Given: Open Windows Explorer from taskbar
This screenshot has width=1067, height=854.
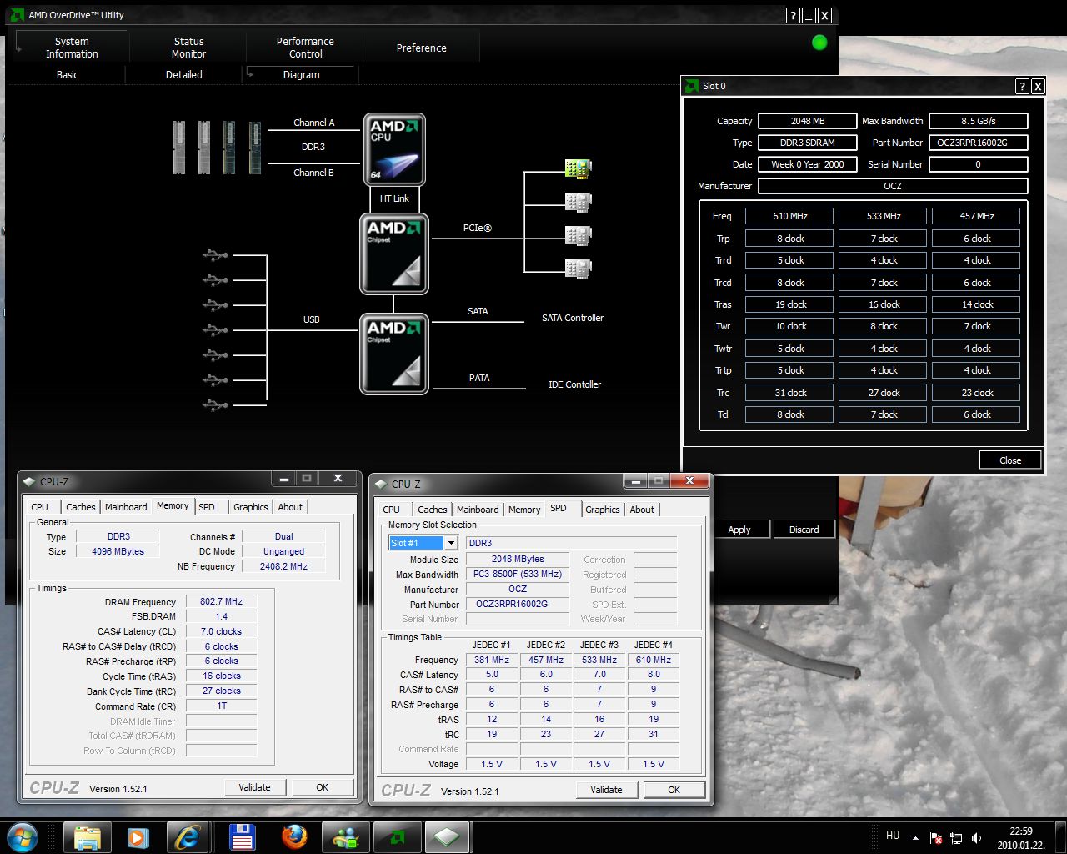Looking at the screenshot, I should 87,836.
